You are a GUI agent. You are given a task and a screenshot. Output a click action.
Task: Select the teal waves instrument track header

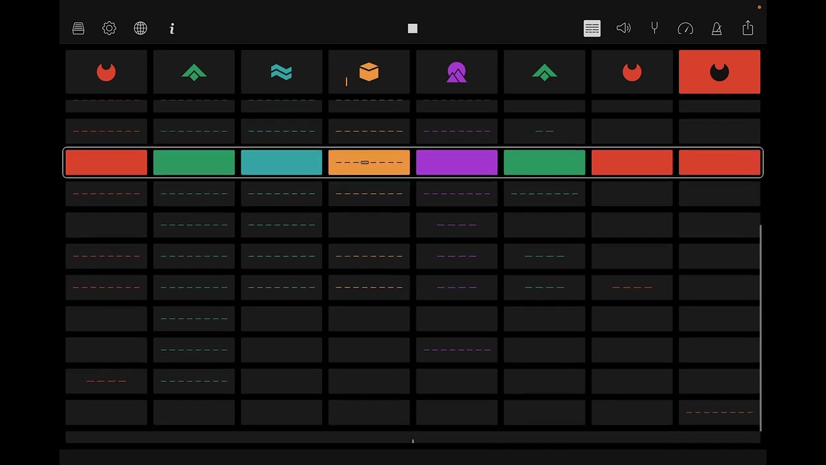point(281,72)
